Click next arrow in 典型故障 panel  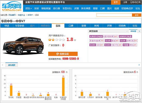coord(139,31)
